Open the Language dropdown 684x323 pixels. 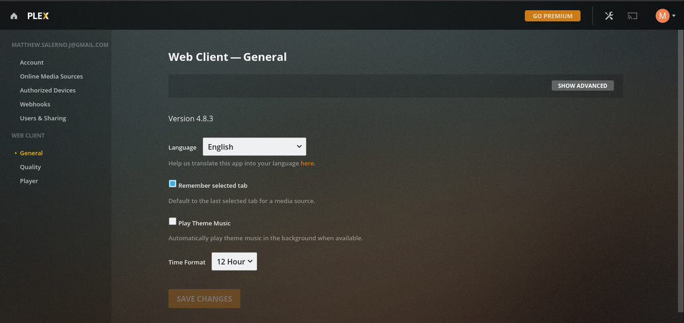pyautogui.click(x=254, y=147)
